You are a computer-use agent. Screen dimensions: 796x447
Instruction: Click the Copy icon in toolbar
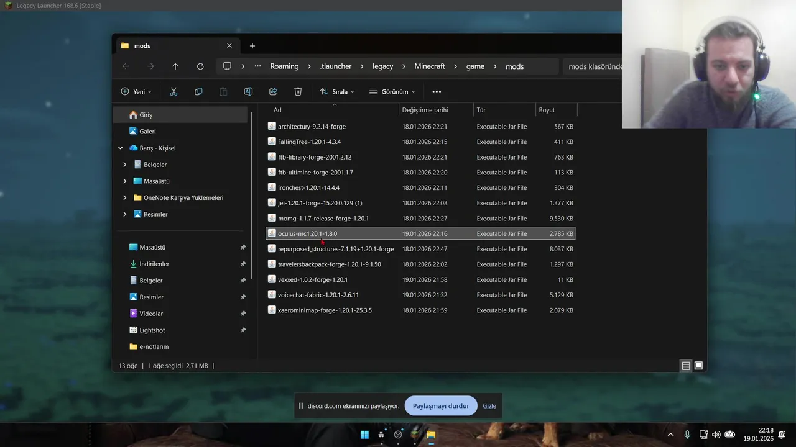tap(198, 91)
